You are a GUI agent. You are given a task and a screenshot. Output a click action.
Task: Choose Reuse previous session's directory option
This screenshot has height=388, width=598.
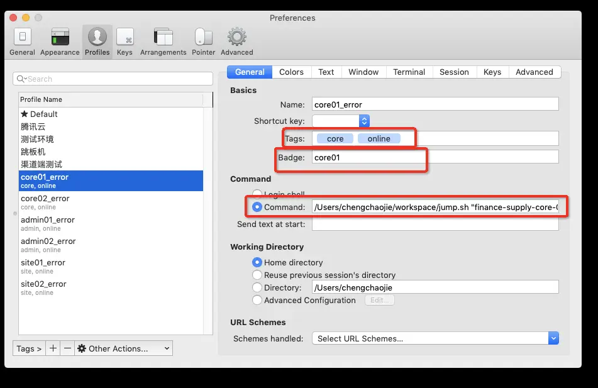[257, 275]
